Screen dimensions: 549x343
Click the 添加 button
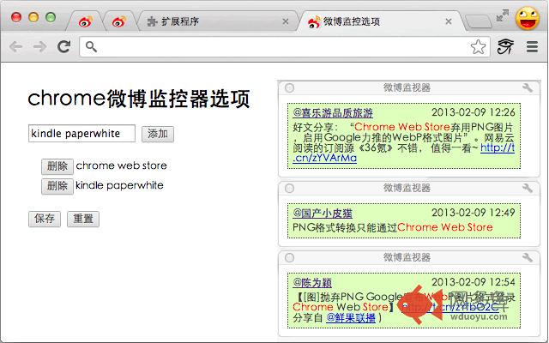point(158,134)
